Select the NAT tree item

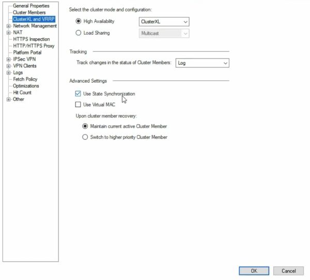(18, 33)
